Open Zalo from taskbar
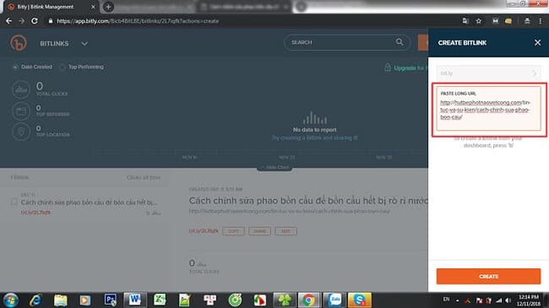The height and width of the screenshot is (308, 549). point(334,300)
